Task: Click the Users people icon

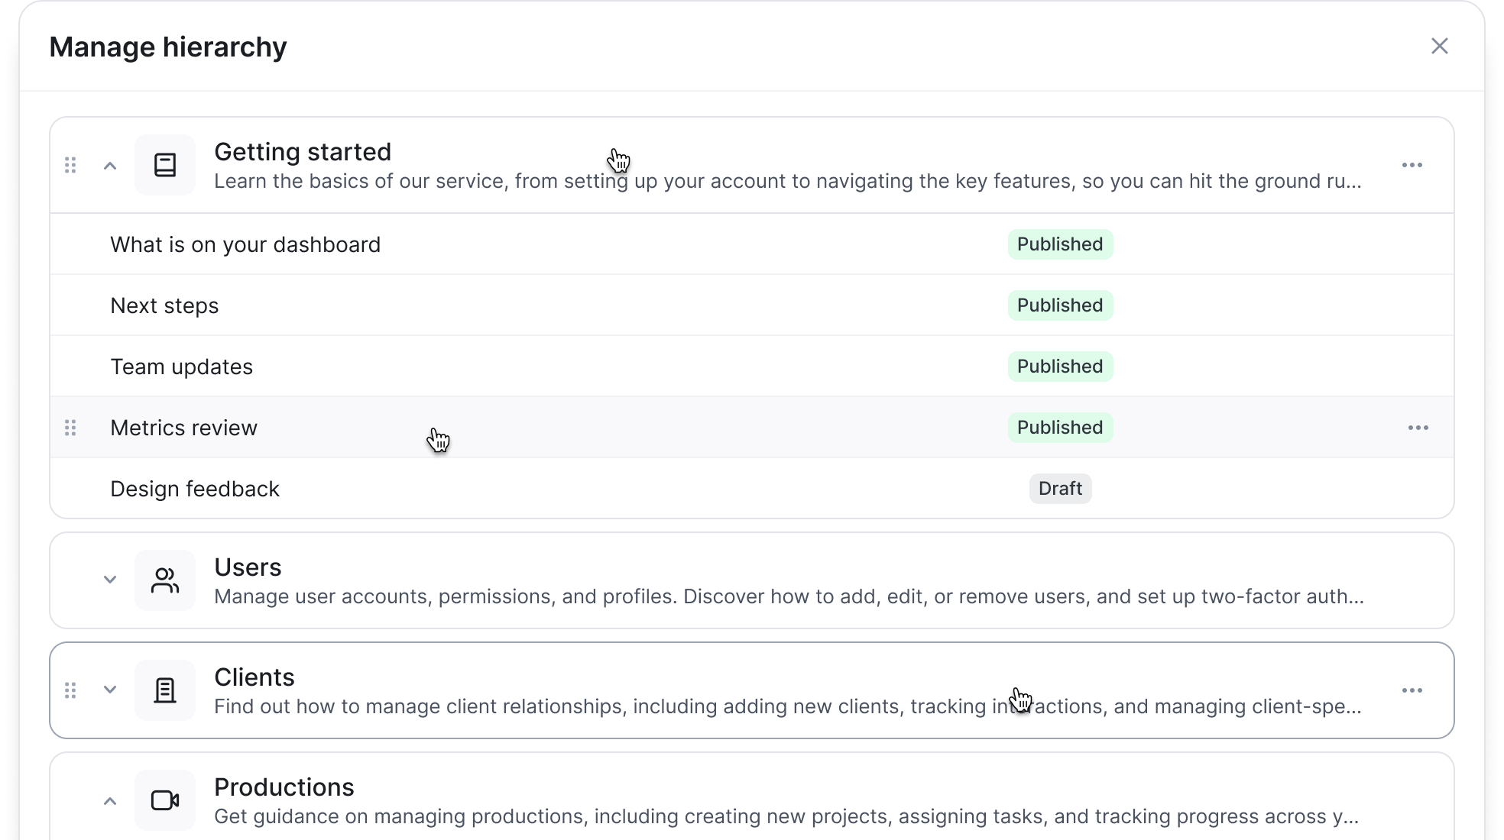Action: (x=165, y=580)
